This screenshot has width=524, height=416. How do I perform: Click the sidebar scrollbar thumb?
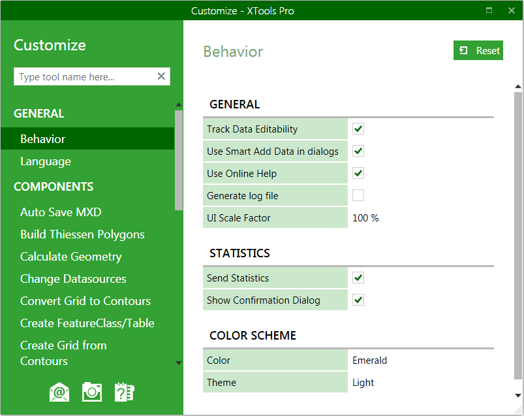coord(179,160)
